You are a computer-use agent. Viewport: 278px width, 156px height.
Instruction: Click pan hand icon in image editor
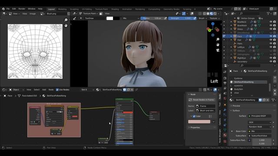(66, 26)
